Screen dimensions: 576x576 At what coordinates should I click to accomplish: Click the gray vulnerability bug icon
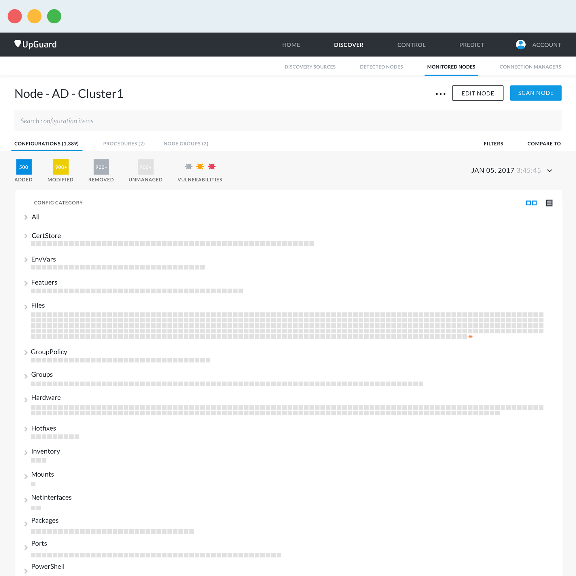pyautogui.click(x=188, y=166)
